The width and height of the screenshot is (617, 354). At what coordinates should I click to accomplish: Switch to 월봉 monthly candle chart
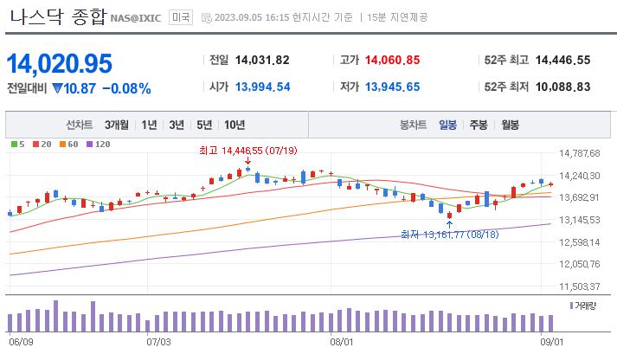tap(510, 126)
